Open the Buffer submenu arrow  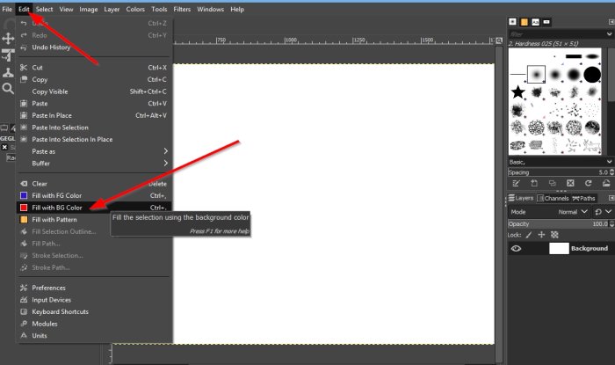[x=166, y=163]
